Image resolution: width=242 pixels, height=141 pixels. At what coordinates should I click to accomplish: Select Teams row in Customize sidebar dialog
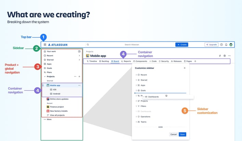[x=160, y=122]
